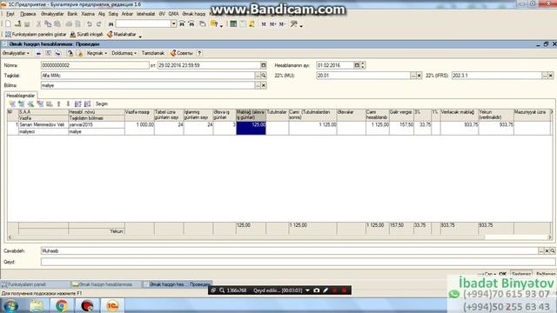The width and height of the screenshot is (557, 313).
Task: Switch to the Əmək haqqın hesablanması list window tab
Action: (106, 284)
